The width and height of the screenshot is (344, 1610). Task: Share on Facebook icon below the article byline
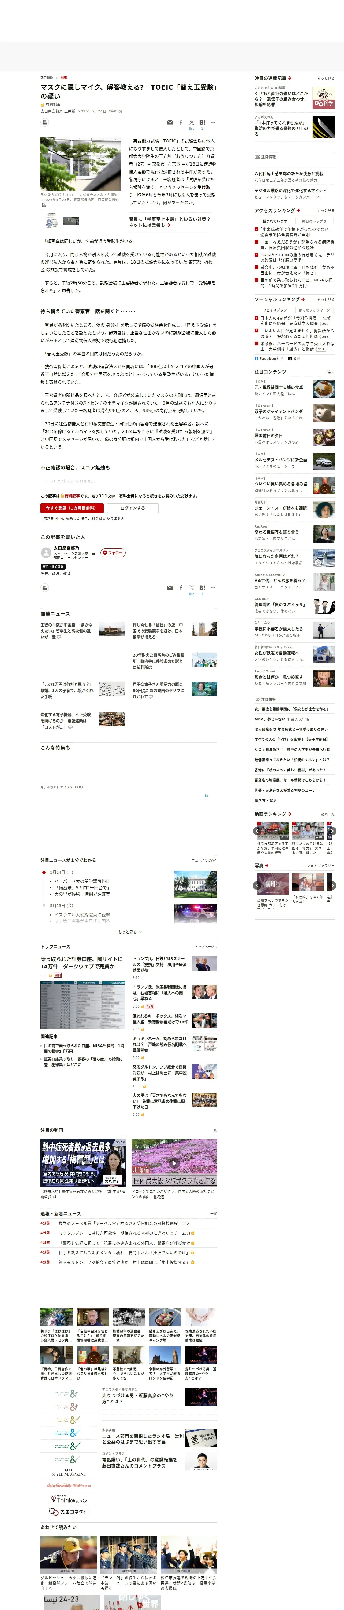tap(181, 123)
